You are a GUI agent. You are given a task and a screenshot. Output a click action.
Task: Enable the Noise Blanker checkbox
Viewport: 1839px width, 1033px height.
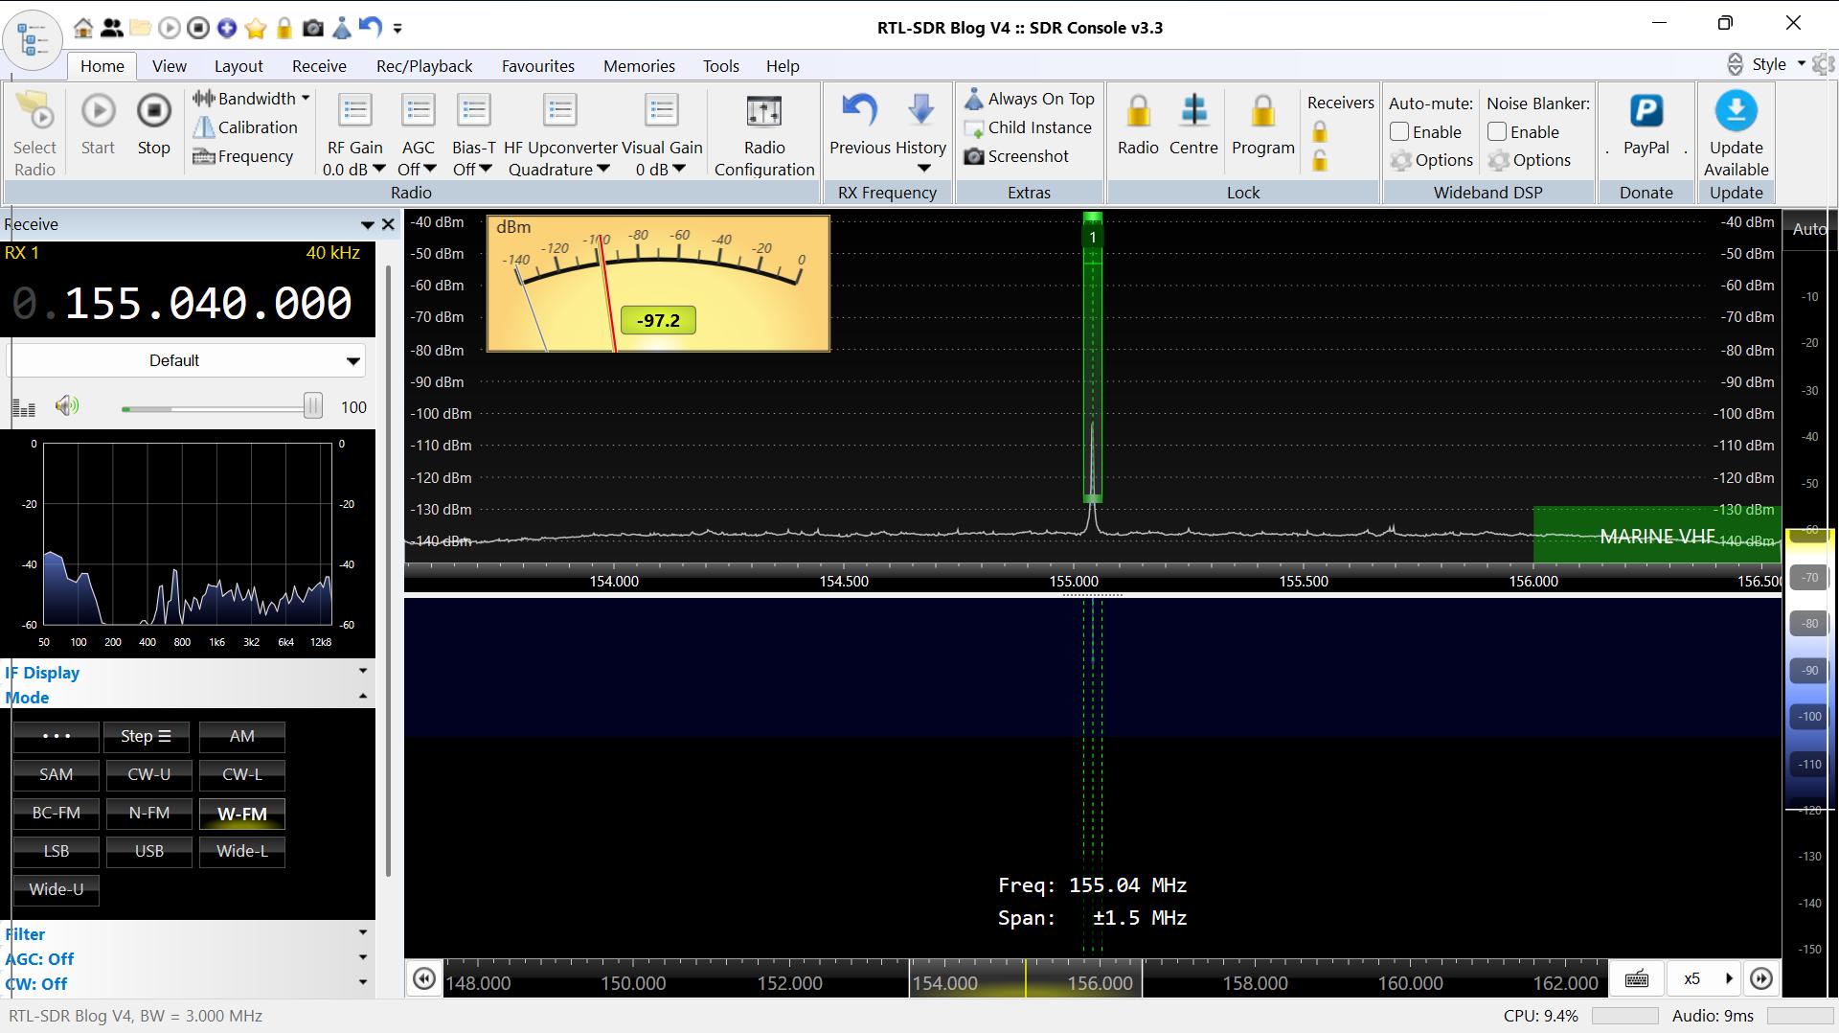coord(1498,132)
